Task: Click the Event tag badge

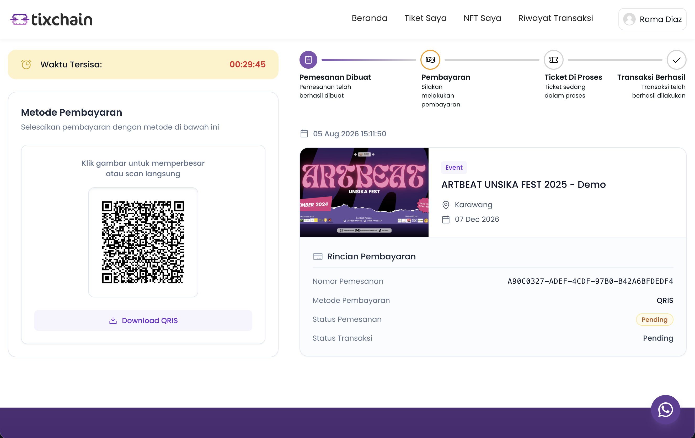Action: pyautogui.click(x=454, y=168)
